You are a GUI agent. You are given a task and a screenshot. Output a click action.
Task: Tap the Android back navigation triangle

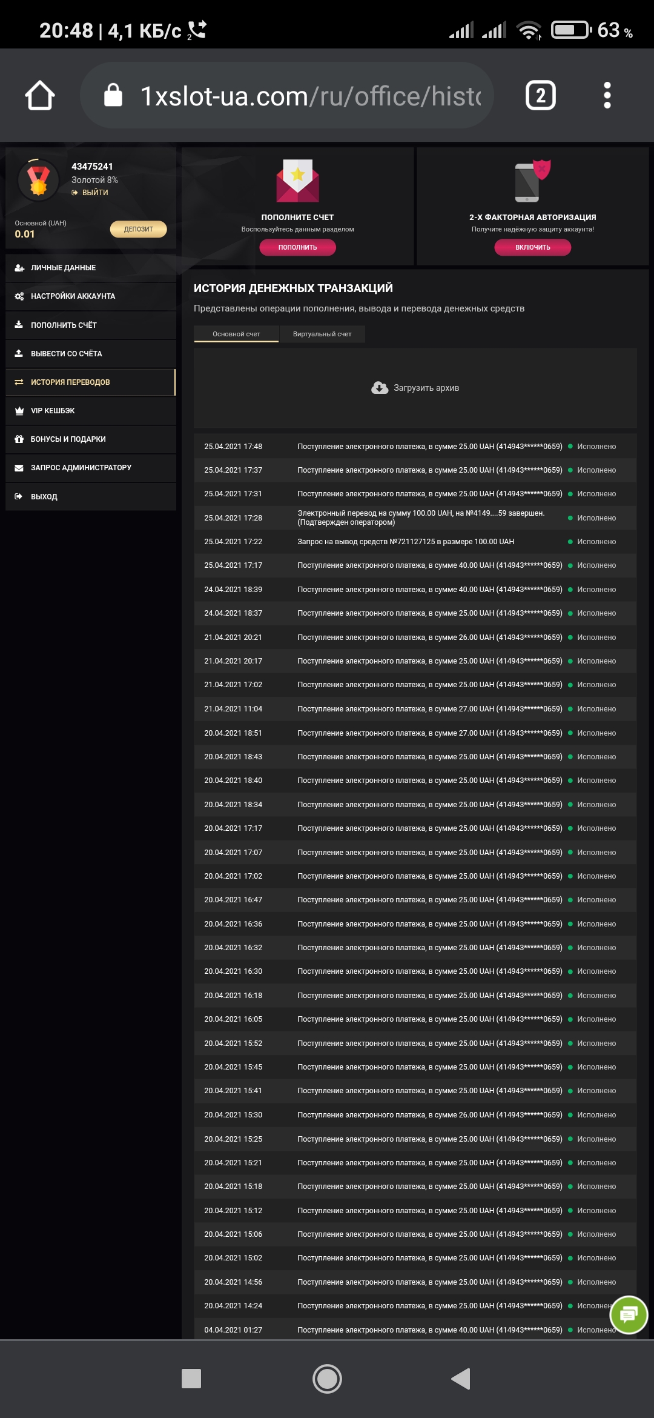tap(461, 1379)
